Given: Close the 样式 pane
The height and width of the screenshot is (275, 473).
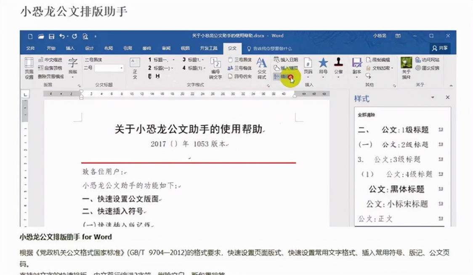Looking at the screenshot, I should pos(448,98).
